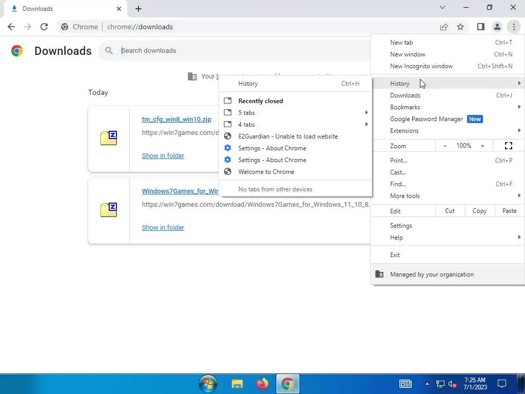The width and height of the screenshot is (525, 394).
Task: Bookmark this tab with the star icon
Action: click(x=460, y=27)
